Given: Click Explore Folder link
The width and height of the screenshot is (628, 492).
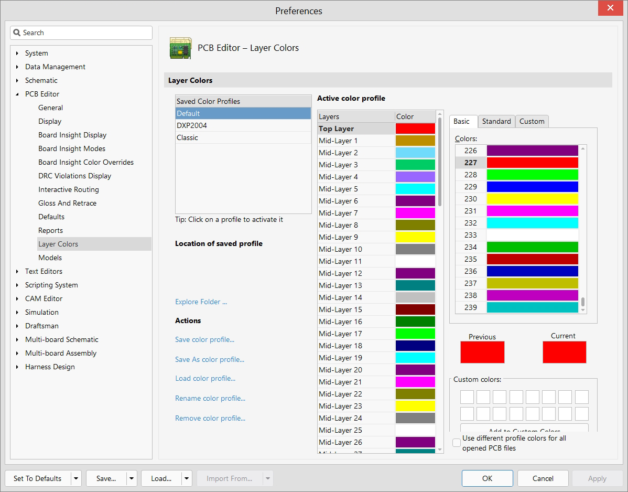Looking at the screenshot, I should [x=201, y=302].
